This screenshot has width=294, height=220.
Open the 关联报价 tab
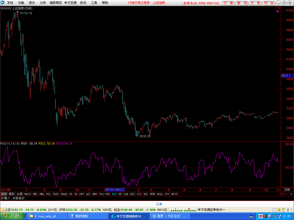[18, 198]
